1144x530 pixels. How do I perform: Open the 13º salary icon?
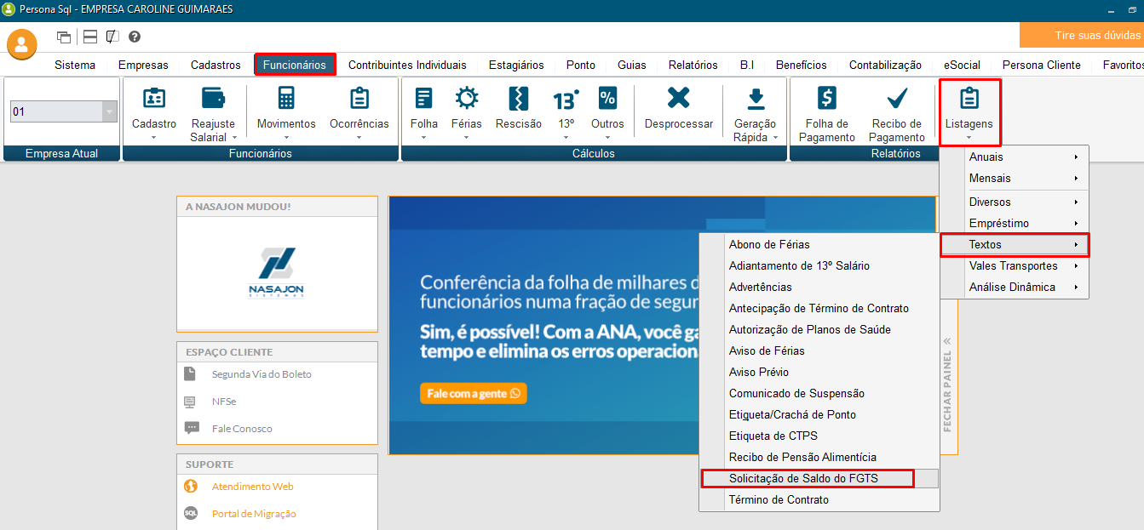click(x=566, y=100)
